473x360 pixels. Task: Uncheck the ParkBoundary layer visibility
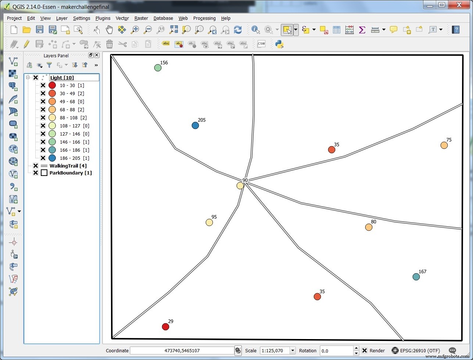[35, 173]
